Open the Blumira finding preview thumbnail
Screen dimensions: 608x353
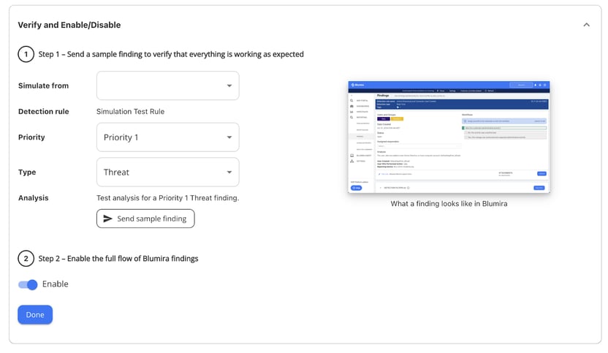click(449, 137)
